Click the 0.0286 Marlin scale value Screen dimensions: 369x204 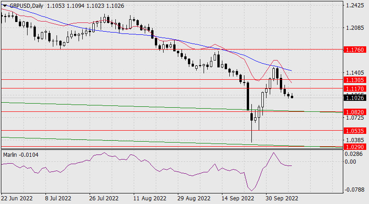pyautogui.click(x=353, y=154)
